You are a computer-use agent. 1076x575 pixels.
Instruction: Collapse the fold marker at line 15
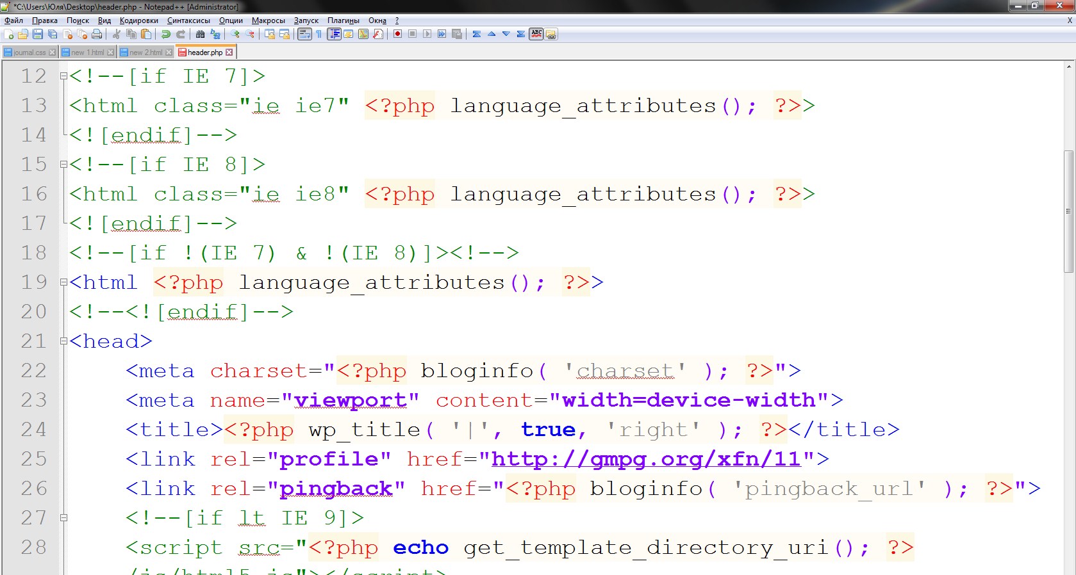click(x=63, y=165)
